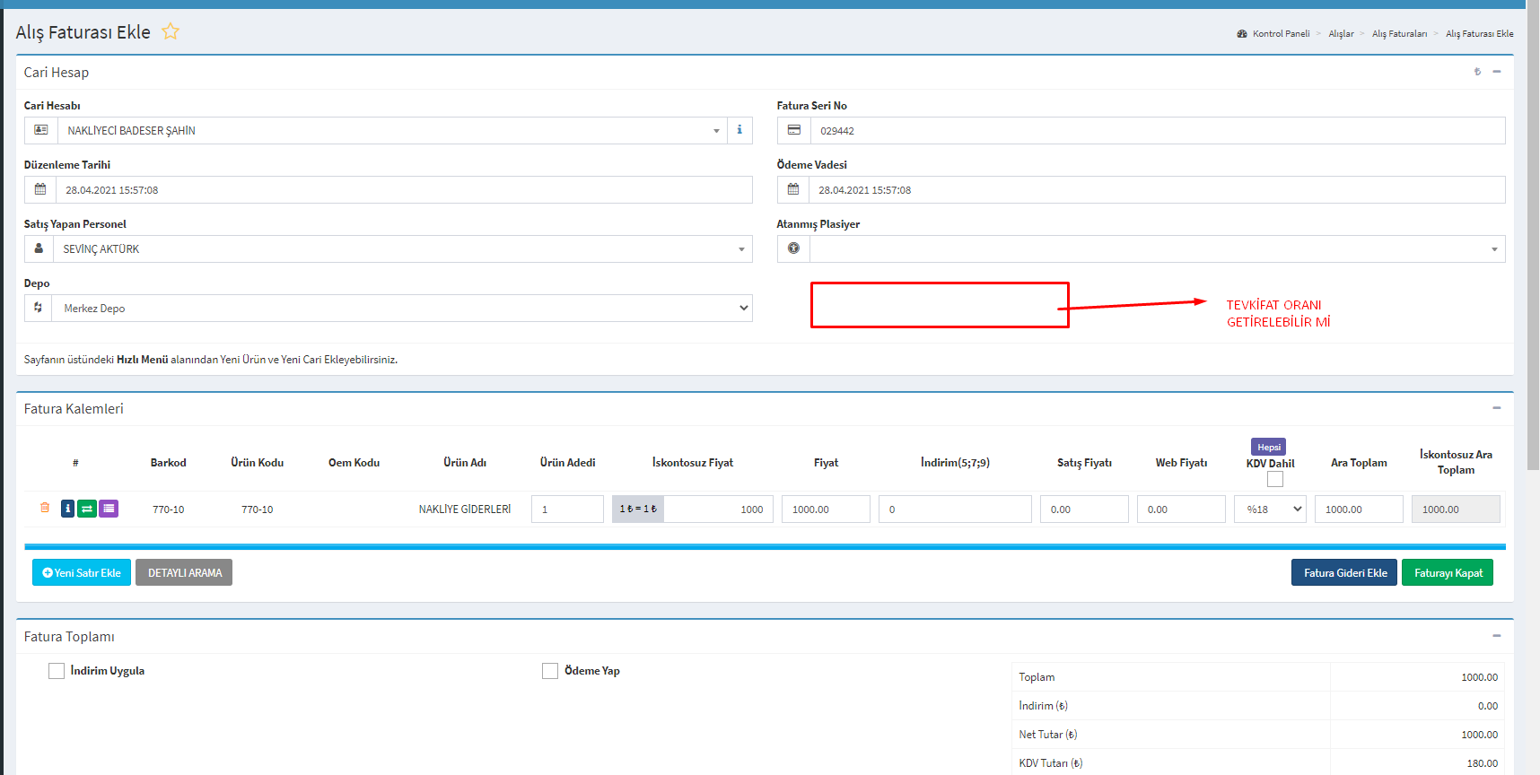Go to Alış Faturaları in breadcrumb
1540x775 pixels.
click(1399, 34)
